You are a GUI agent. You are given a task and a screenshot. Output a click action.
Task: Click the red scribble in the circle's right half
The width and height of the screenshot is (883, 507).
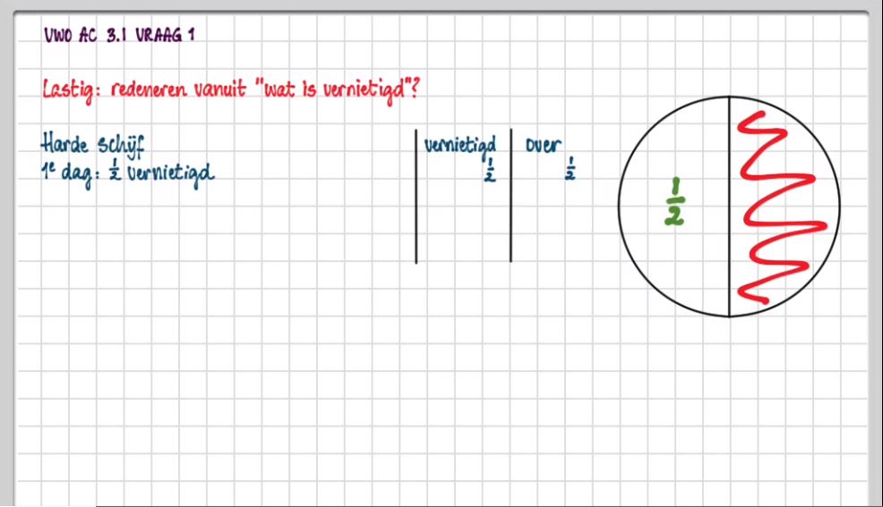click(x=782, y=207)
